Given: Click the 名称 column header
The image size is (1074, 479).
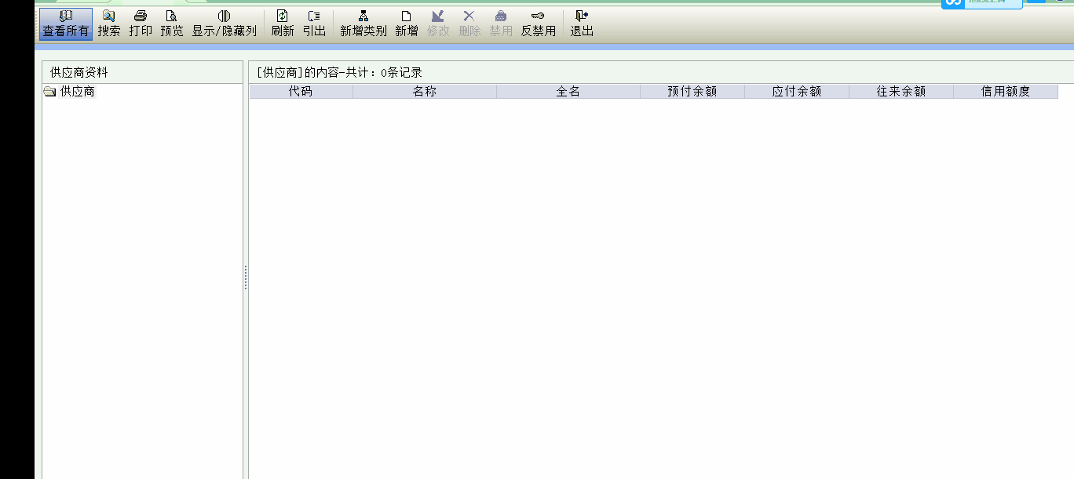Looking at the screenshot, I should (x=425, y=92).
